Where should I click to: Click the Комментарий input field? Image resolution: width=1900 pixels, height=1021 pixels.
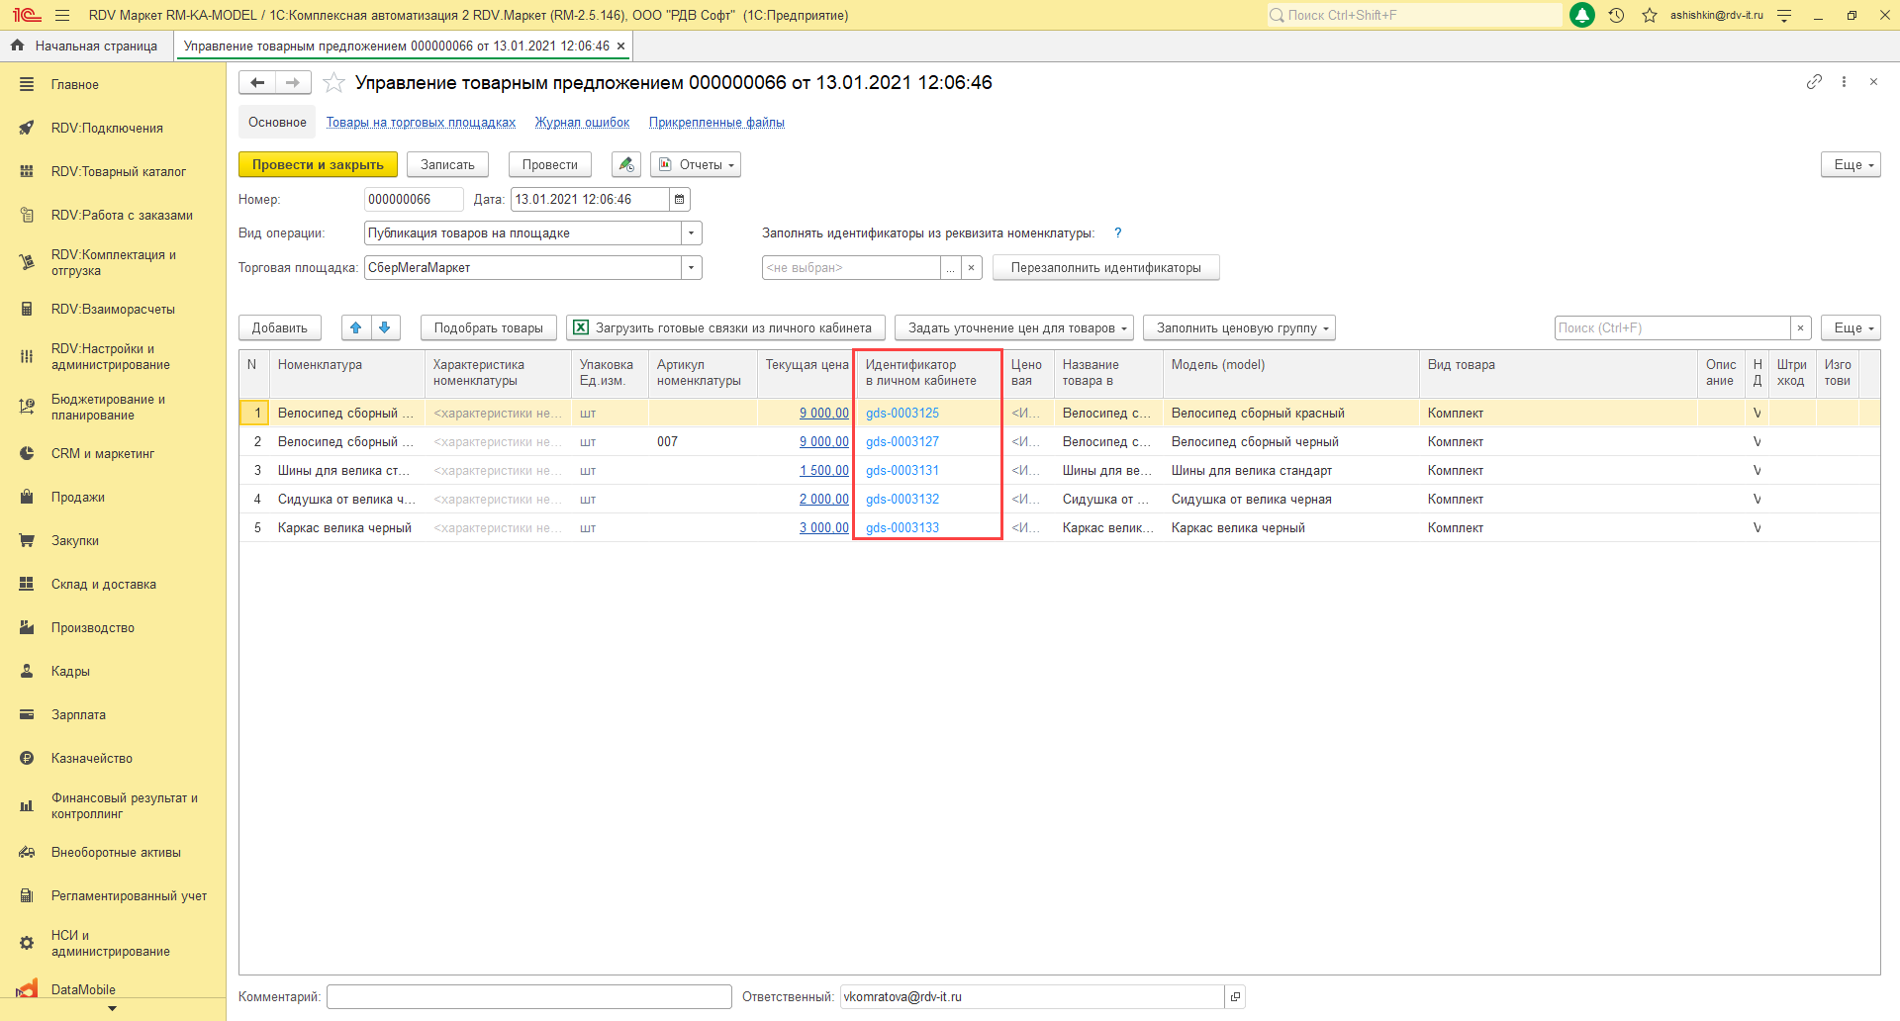click(x=528, y=997)
